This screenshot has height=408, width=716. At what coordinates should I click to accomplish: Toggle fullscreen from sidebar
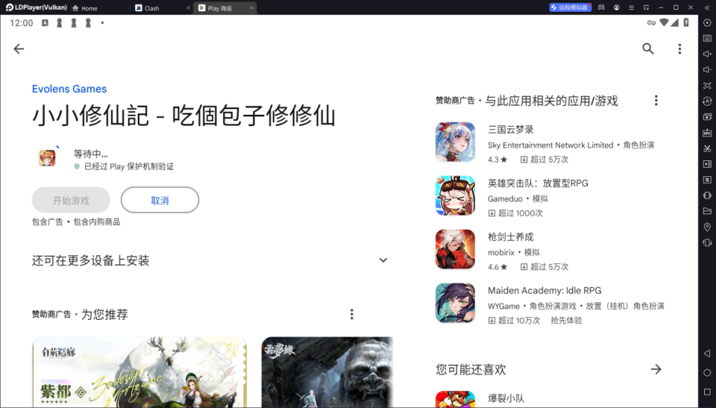click(708, 85)
